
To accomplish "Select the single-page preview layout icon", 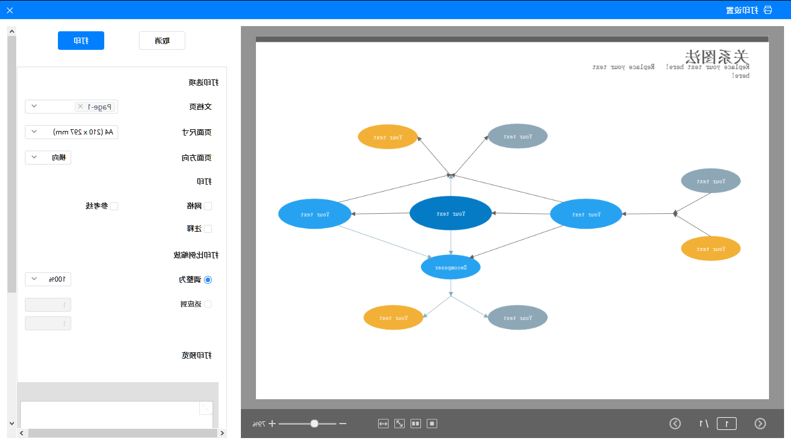I will coord(432,424).
